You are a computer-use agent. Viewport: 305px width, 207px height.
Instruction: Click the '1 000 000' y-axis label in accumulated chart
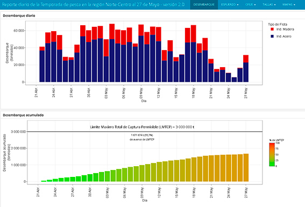click(18, 165)
